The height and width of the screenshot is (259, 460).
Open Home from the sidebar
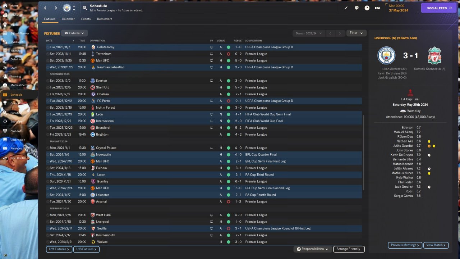click(x=14, y=6)
